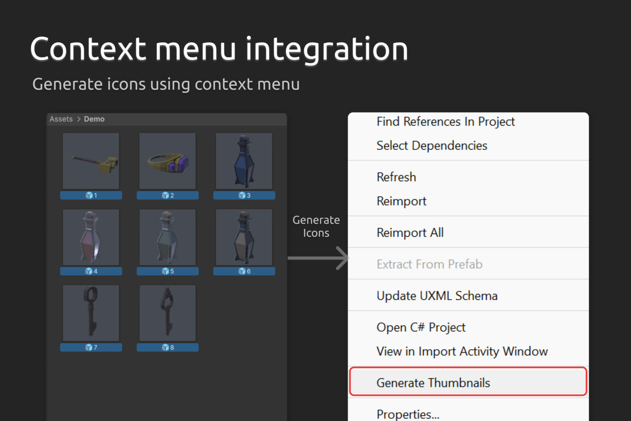Select Generate Thumbnails from the context menu
This screenshot has width=631, height=421.
coord(434,383)
